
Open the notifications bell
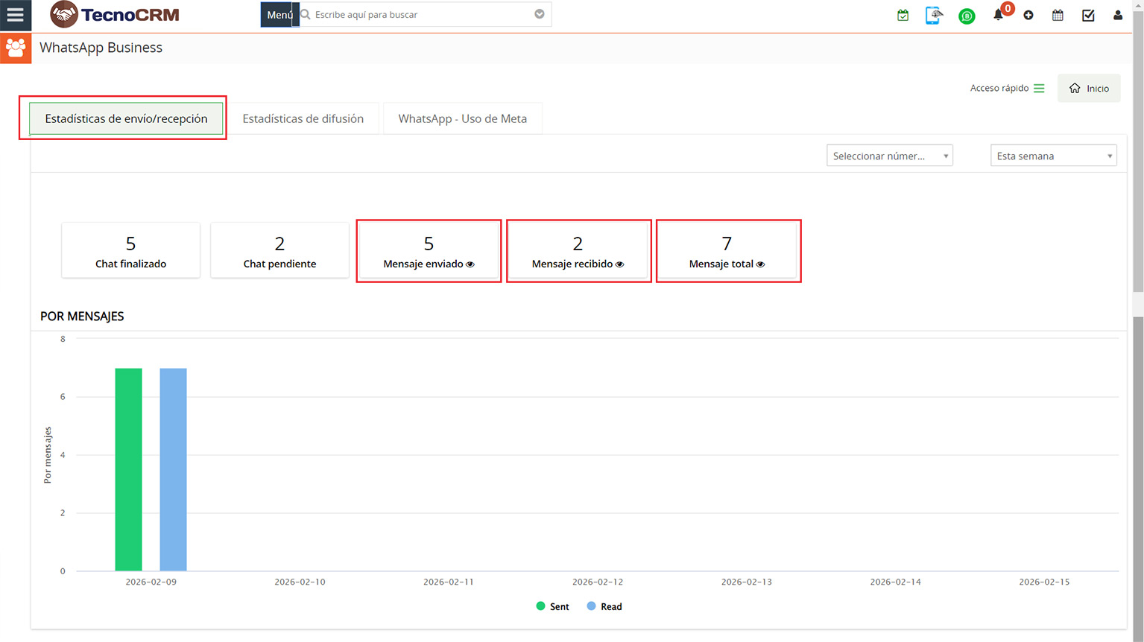[x=998, y=15]
